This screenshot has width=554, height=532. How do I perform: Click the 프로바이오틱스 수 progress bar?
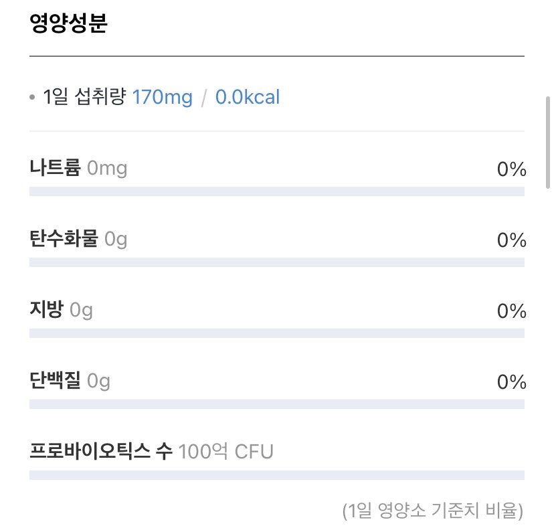coord(276,475)
